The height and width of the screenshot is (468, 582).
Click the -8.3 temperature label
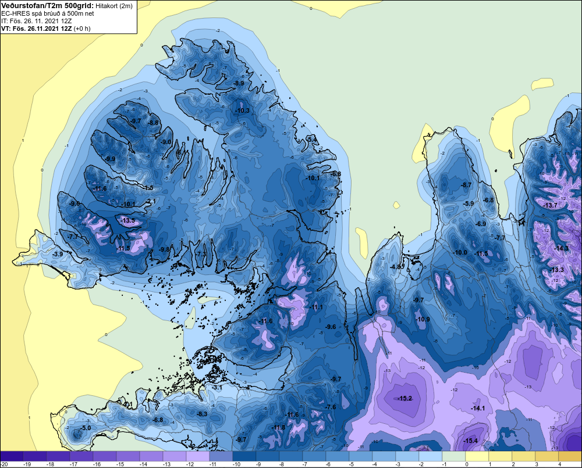click(202, 414)
